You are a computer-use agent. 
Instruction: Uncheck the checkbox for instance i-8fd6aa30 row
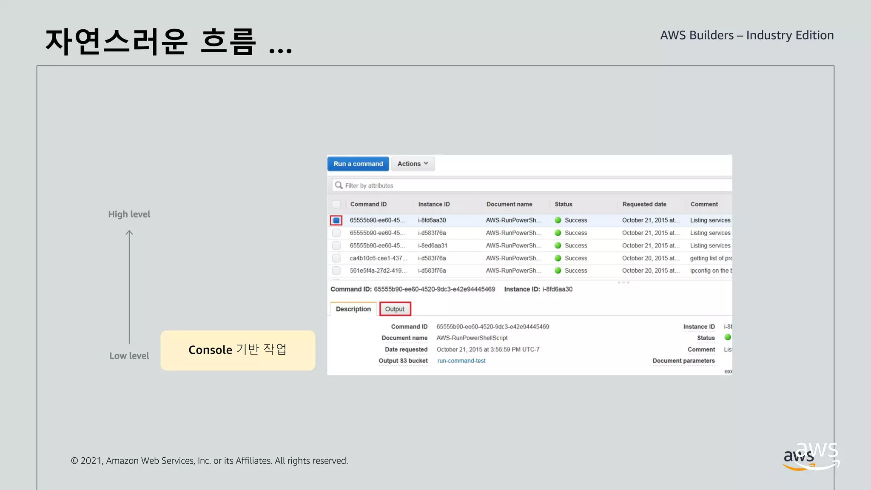pyautogui.click(x=336, y=220)
